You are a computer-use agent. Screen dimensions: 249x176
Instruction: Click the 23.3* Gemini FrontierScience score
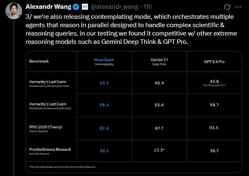pyautogui.click(x=159, y=150)
